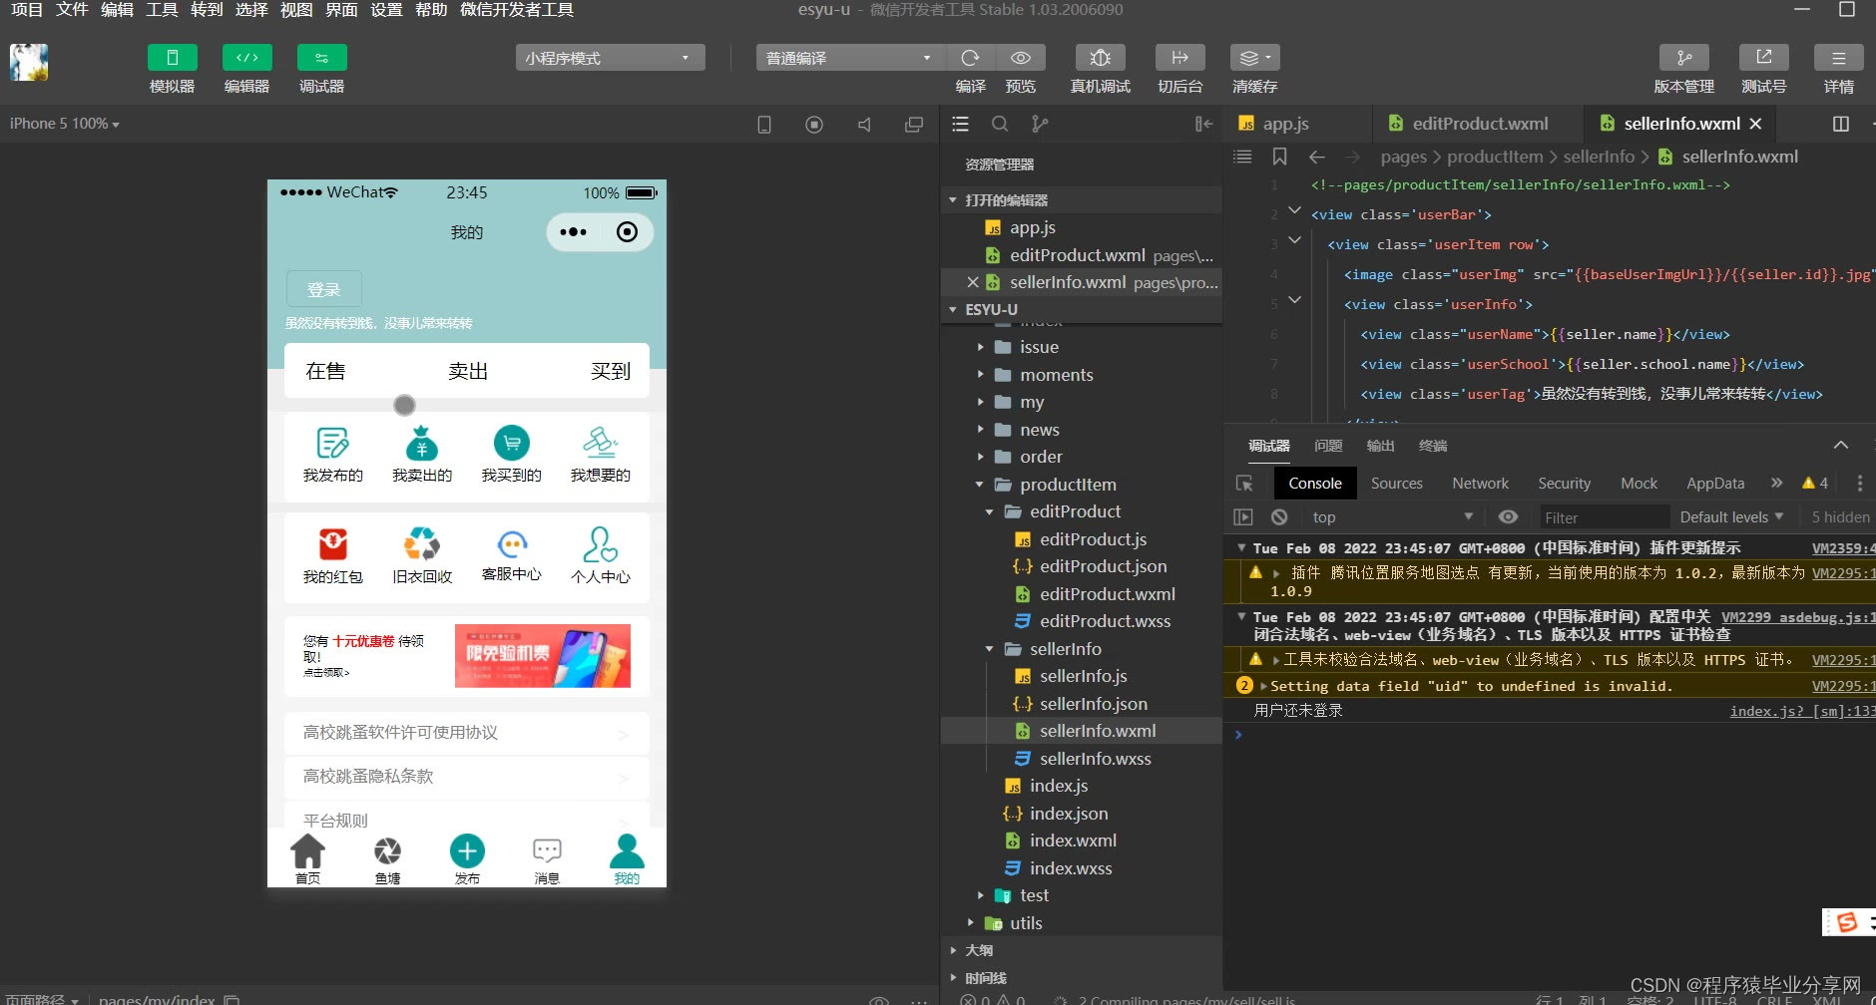Open the Tools menu in the menu bar
Viewport: 1876px width, 1005px height.
coord(162,10)
